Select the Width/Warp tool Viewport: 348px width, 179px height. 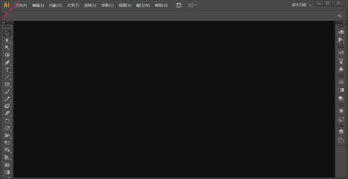[7, 135]
